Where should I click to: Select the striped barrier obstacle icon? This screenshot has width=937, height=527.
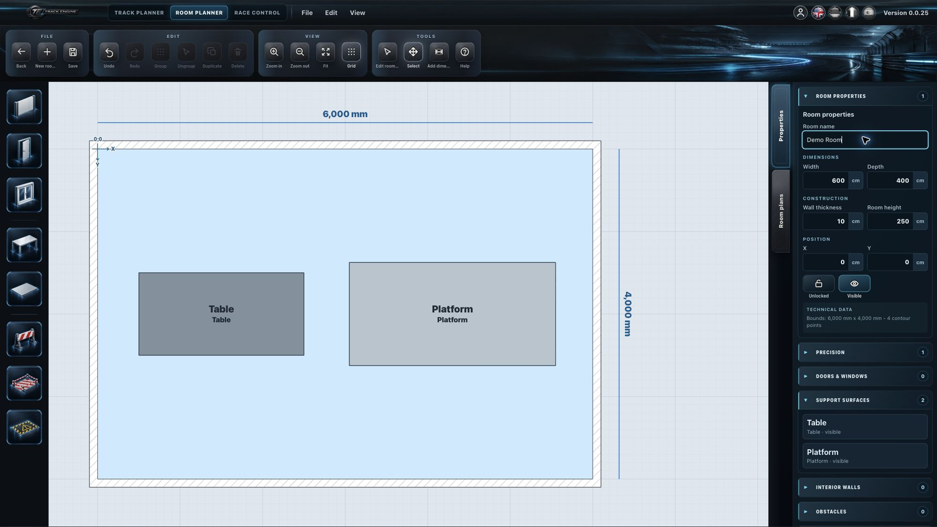coord(24,339)
